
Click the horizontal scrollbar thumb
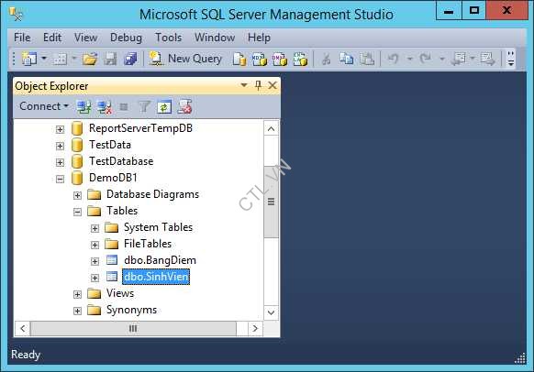tap(133, 328)
